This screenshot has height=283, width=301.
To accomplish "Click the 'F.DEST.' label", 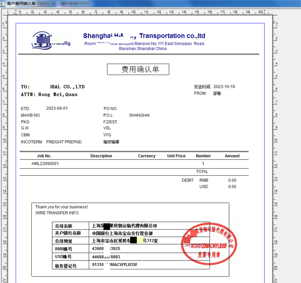I will (x=111, y=122).
